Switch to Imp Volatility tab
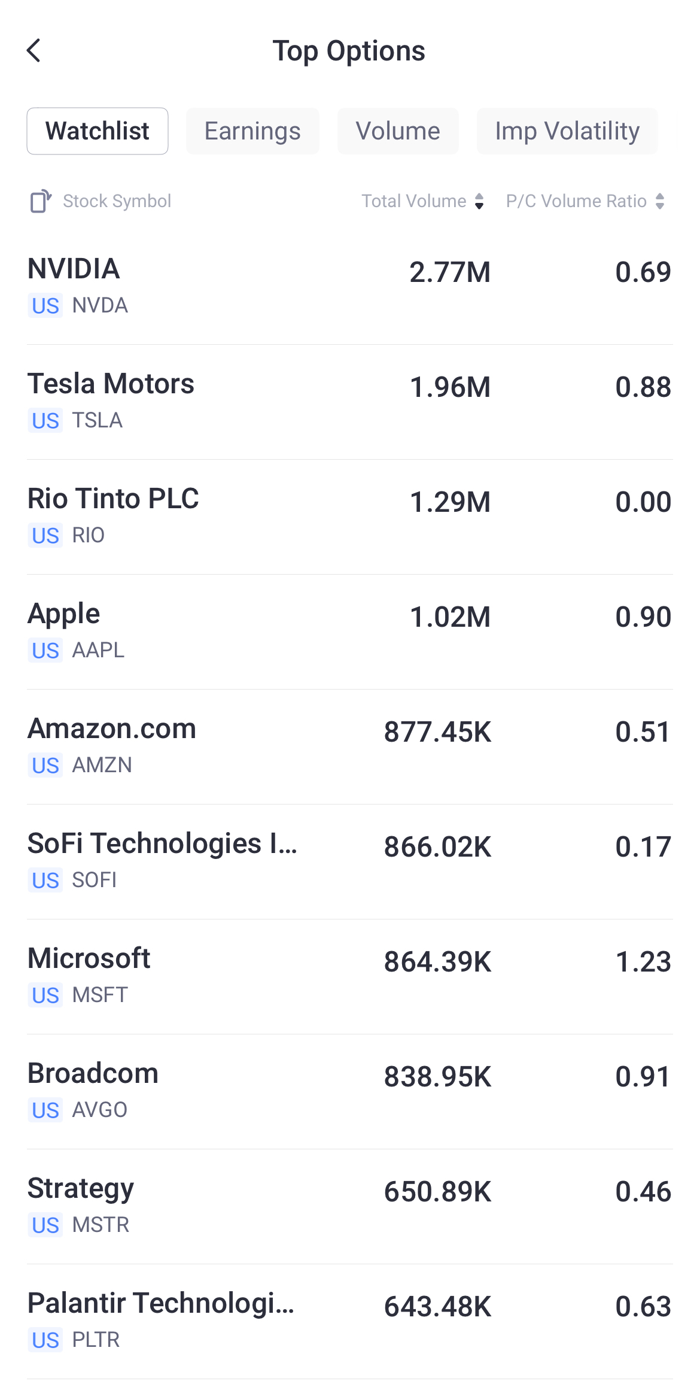700x1381 pixels. tap(567, 131)
